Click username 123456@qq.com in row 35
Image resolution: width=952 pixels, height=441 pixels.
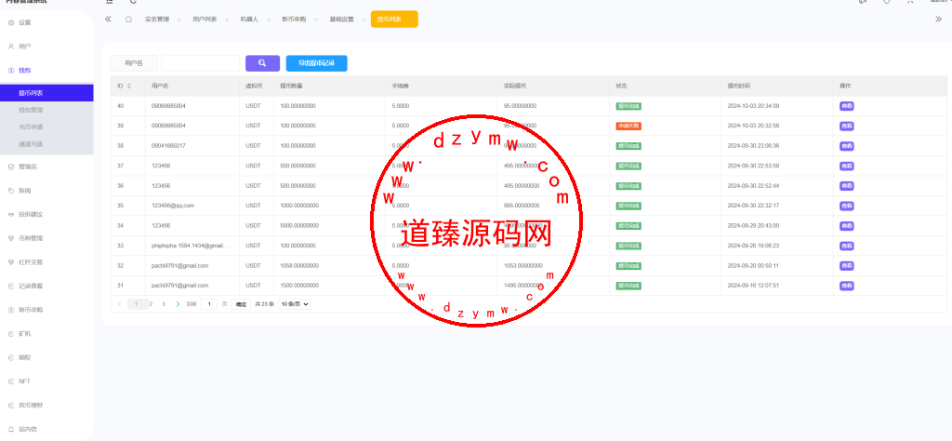173,206
